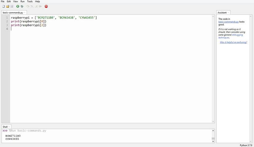Click the shell >>> prompt
The image size is (254, 147).
5,130
